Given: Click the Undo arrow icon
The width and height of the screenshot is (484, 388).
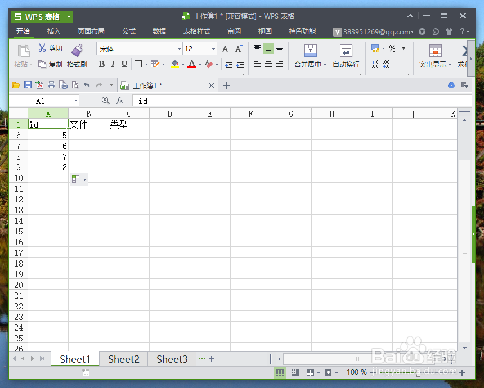Looking at the screenshot, I should click(87, 85).
